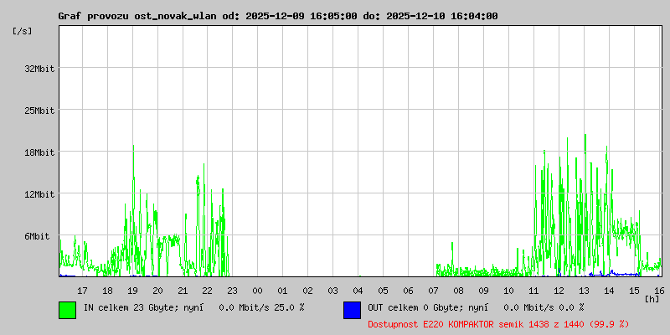Image resolution: width=670 pixels, height=335 pixels.
Task: Click hour 11 on the time axis
Action: pos(533,291)
